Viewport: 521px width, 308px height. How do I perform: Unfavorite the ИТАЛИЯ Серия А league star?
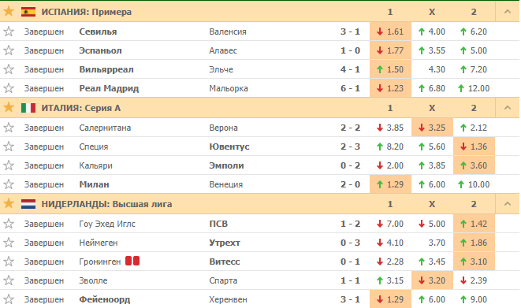point(9,107)
